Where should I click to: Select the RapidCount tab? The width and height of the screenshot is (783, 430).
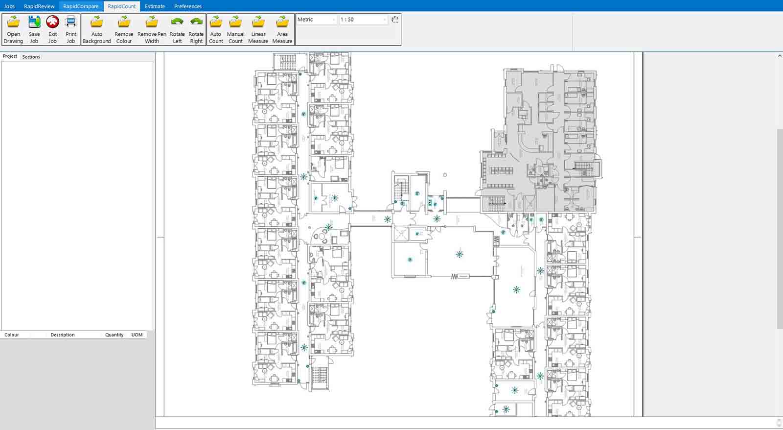122,6
